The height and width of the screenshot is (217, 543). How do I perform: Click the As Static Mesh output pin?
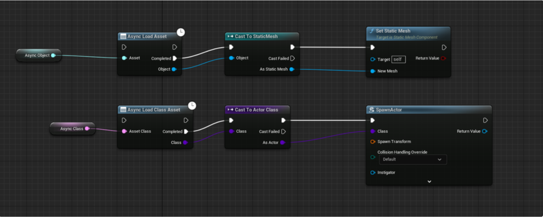(x=292, y=69)
